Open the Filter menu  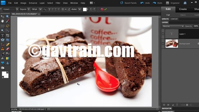coord(58,3)
